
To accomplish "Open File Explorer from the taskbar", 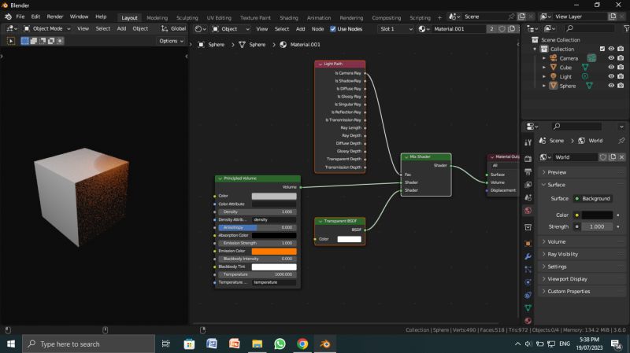I will tap(258, 344).
